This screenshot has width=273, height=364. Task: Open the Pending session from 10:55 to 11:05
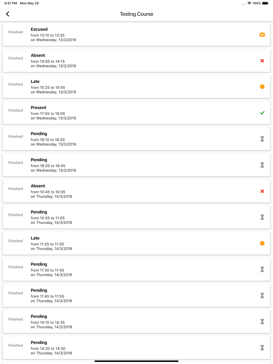pyautogui.click(x=136, y=217)
